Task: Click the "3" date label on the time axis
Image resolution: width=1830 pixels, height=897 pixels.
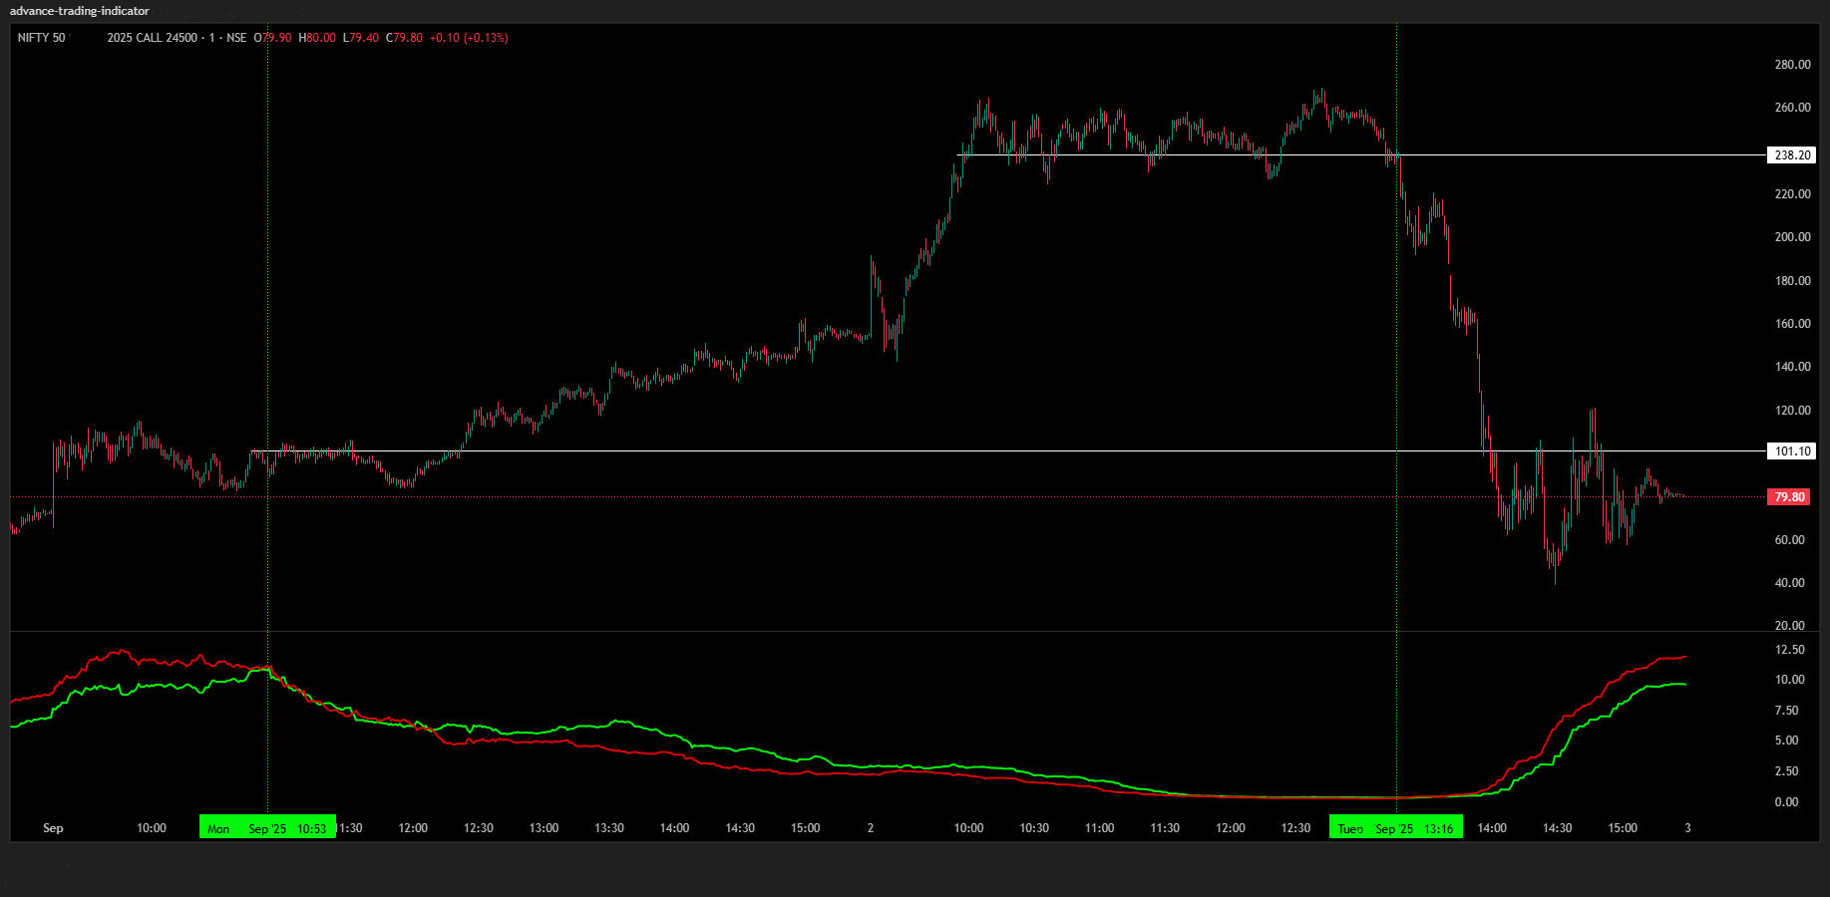Action: (1687, 827)
